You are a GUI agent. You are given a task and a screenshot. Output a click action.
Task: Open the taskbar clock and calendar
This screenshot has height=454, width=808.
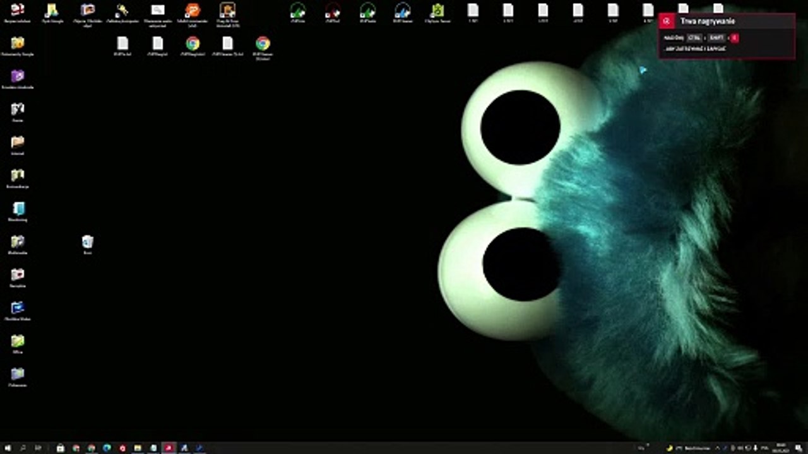pos(782,448)
